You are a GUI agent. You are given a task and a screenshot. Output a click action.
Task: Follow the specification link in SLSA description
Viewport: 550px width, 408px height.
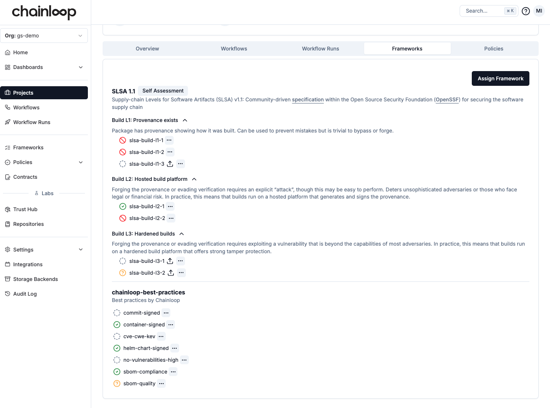click(x=308, y=100)
